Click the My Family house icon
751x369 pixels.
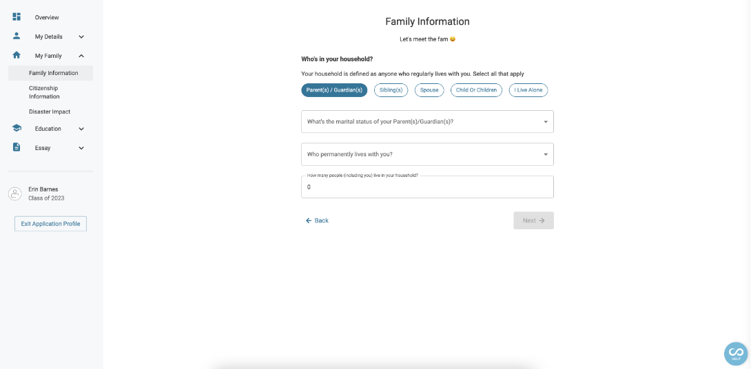coord(17,55)
